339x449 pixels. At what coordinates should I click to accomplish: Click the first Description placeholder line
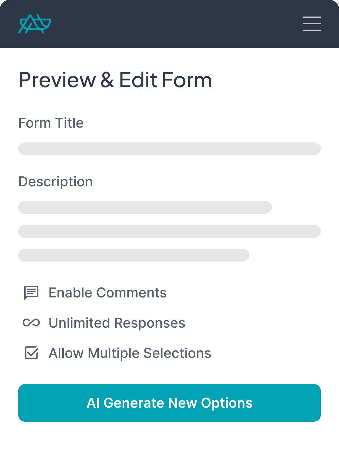pos(145,207)
